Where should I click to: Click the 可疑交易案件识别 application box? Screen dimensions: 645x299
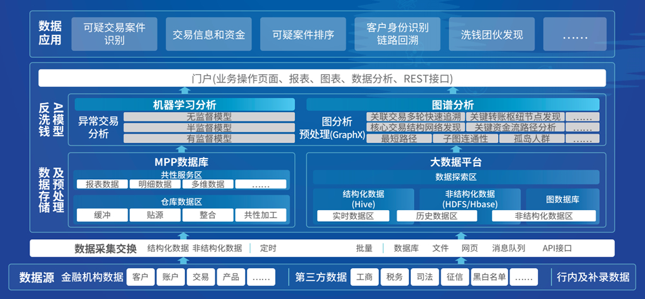click(x=114, y=34)
